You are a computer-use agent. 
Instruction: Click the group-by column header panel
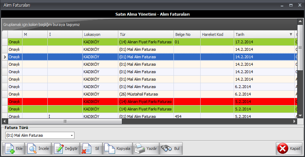(149, 25)
